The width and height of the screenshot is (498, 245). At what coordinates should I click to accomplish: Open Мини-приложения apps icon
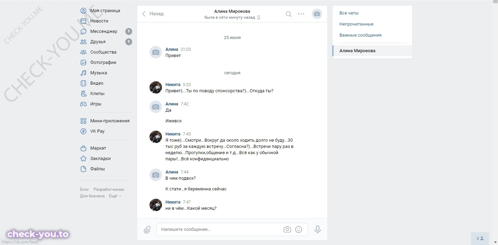[x=83, y=121]
